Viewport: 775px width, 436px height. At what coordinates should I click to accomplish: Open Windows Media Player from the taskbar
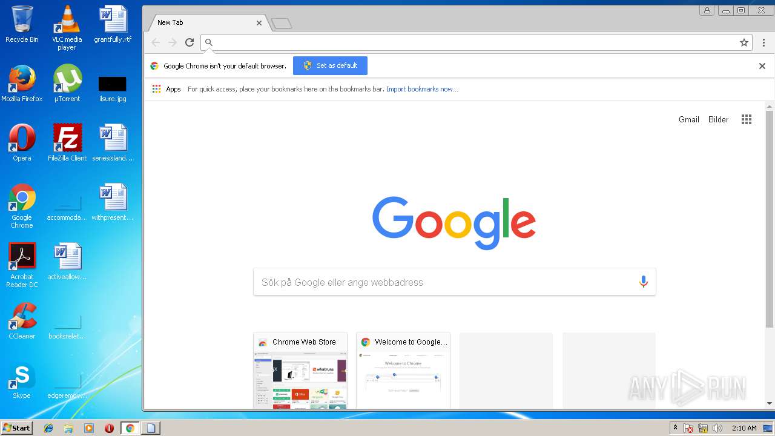pos(89,428)
